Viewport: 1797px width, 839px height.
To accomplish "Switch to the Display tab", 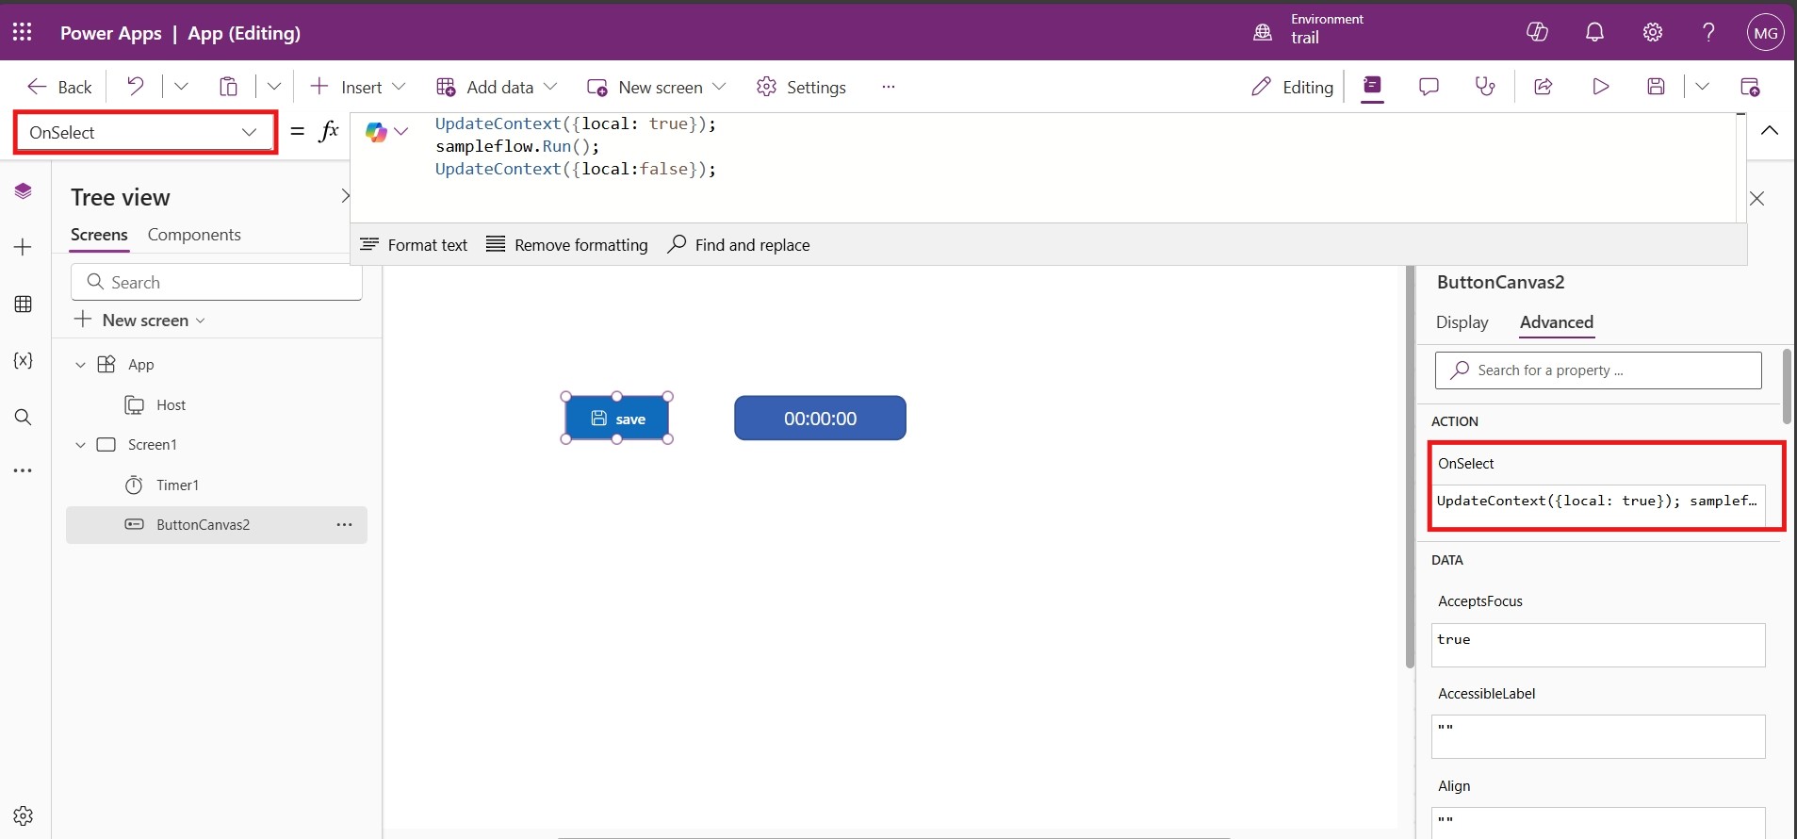I will point(1462,322).
